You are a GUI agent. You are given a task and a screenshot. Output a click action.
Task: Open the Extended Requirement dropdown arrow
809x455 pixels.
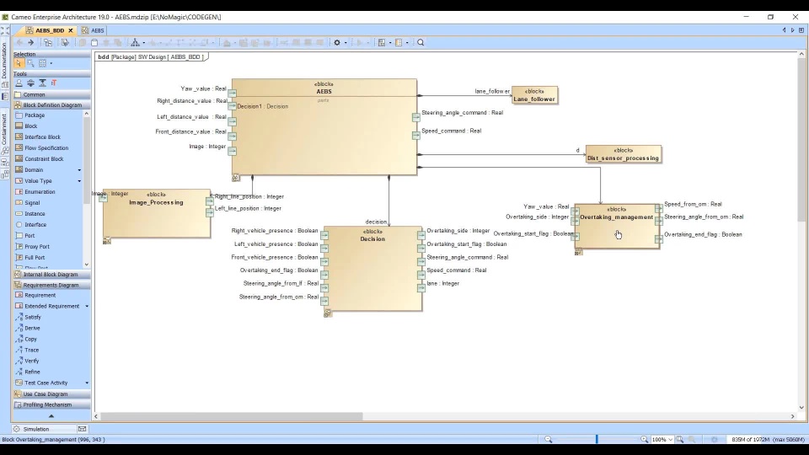tap(87, 307)
